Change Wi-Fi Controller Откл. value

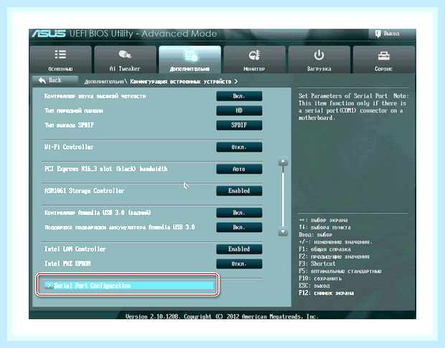239,147
